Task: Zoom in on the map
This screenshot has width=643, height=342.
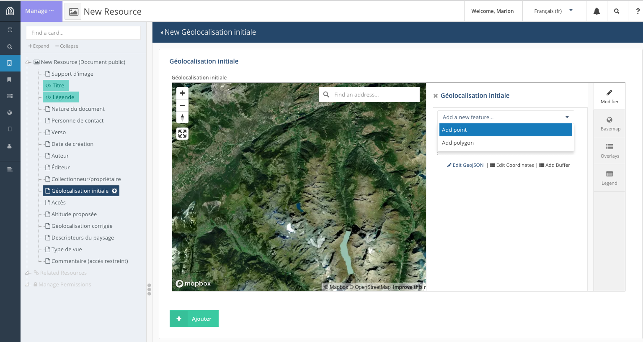Action: [182, 93]
